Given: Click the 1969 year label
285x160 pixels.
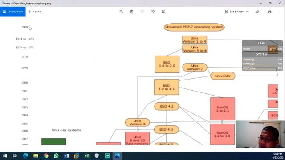Looking at the screenshot, I should [24, 27].
